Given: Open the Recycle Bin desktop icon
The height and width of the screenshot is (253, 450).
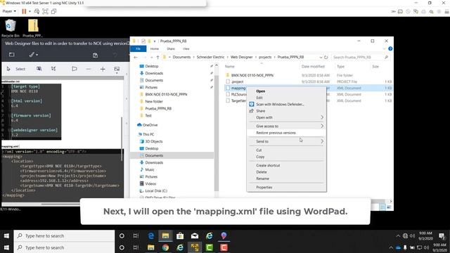Looking at the screenshot, I should tap(11, 28).
